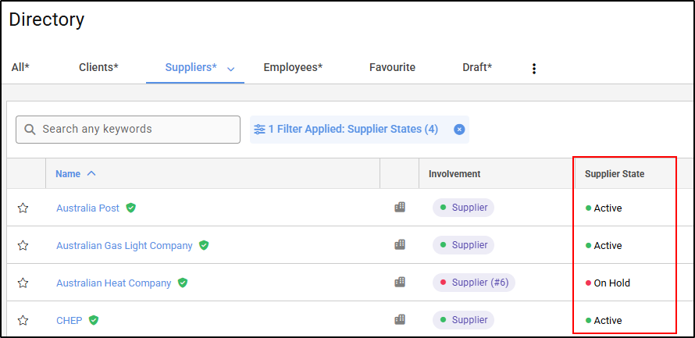Click the building icon in CHEP row
This screenshot has width=695, height=338.
pos(400,319)
